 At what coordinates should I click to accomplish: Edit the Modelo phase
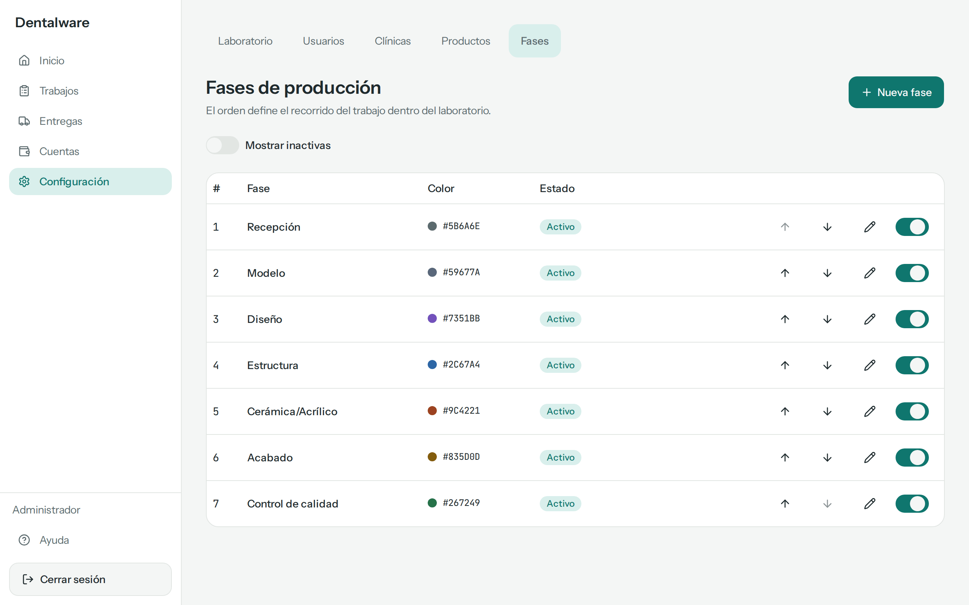870,273
